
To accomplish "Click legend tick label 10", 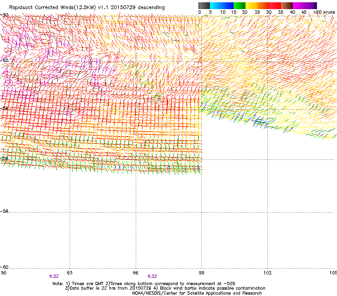I will (x=223, y=12).
